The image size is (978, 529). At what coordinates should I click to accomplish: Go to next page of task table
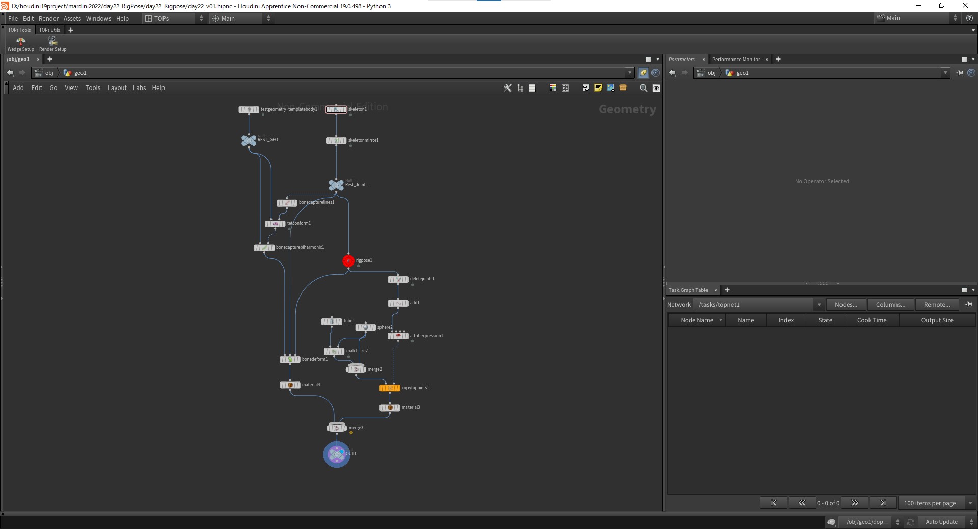pos(855,503)
